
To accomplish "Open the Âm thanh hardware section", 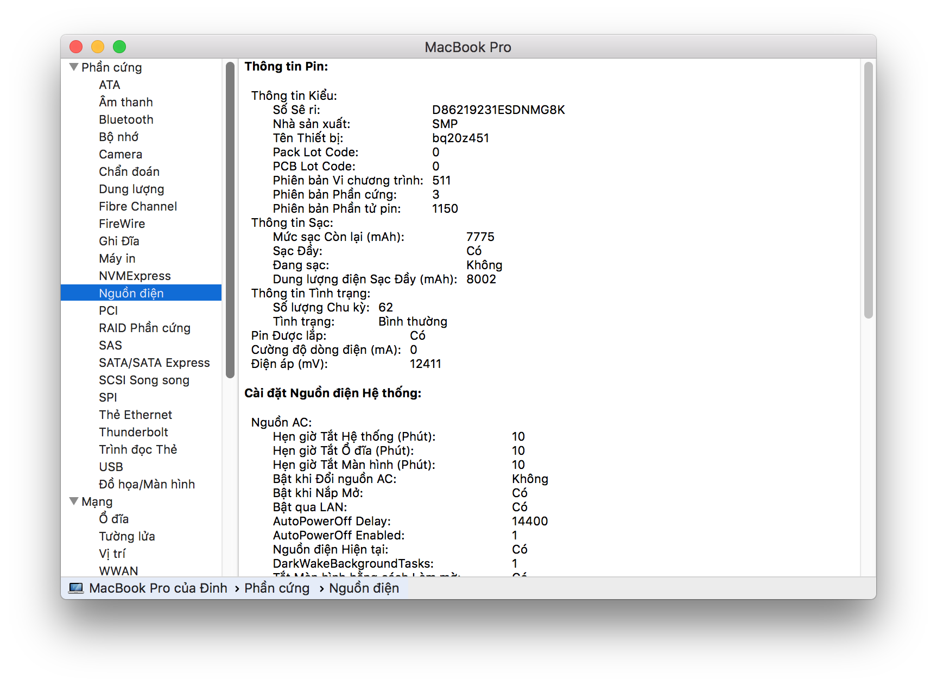I will [125, 102].
